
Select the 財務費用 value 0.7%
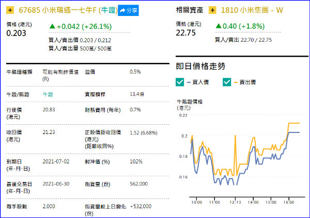[135, 110]
